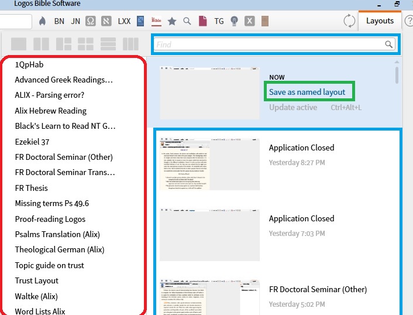The height and width of the screenshot is (315, 413).
Task: Click the tan book icon
Action: point(265,21)
